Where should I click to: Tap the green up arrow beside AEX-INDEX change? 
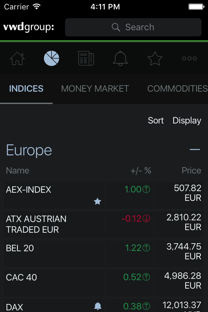tap(146, 189)
